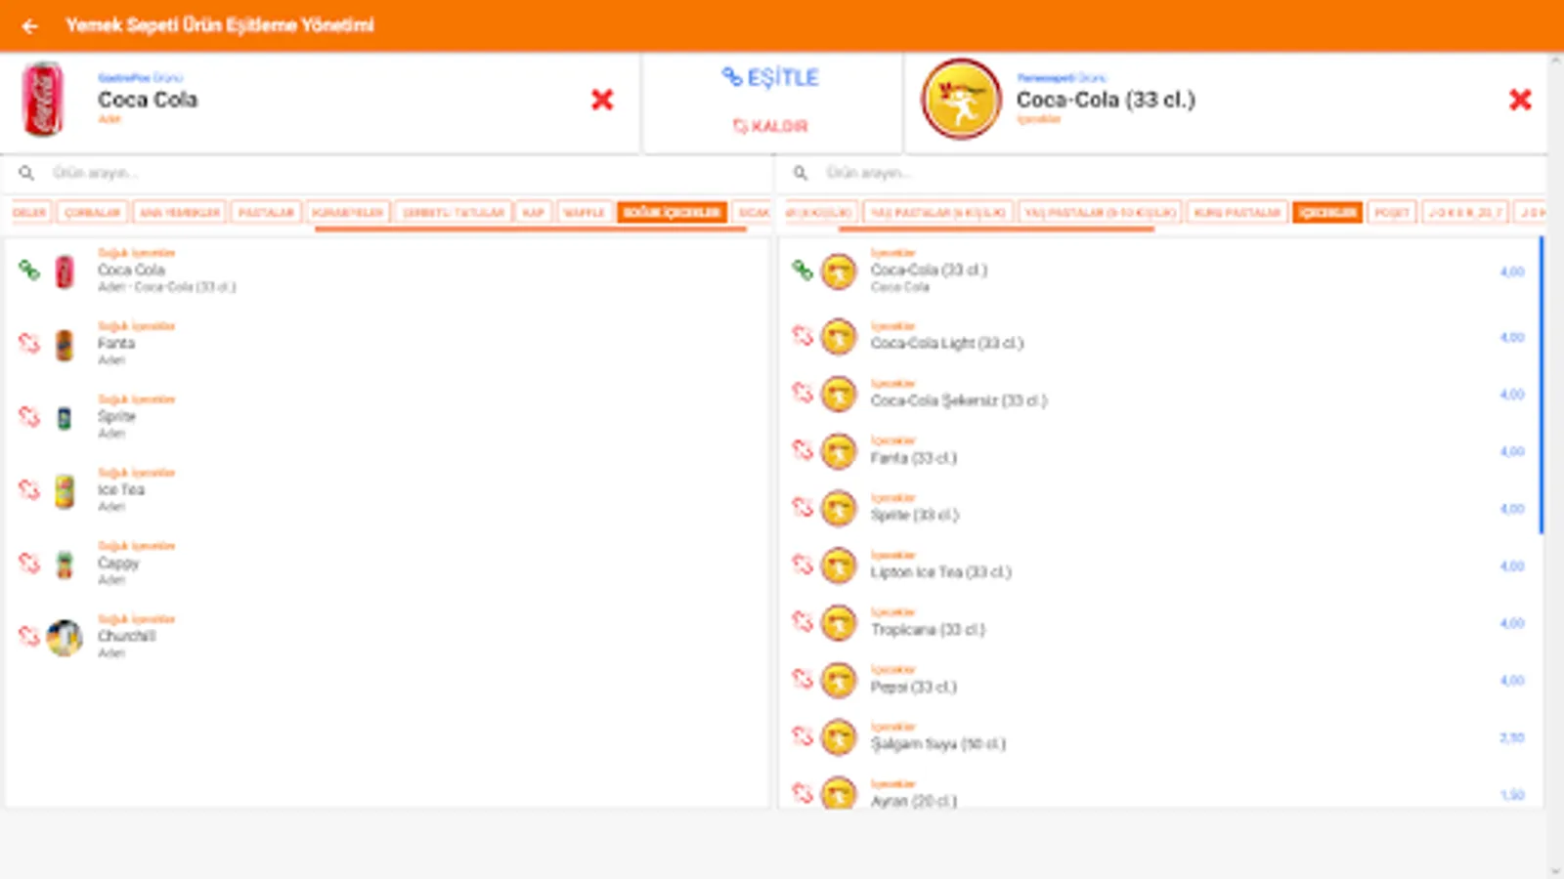This screenshot has width=1564, height=879.
Task: Remove selected Coca Cola GastroPos product
Action: coord(602,100)
